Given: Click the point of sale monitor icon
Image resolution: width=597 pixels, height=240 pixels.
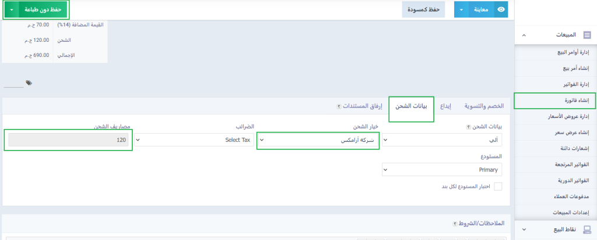Looking at the screenshot, I should (x=587, y=230).
